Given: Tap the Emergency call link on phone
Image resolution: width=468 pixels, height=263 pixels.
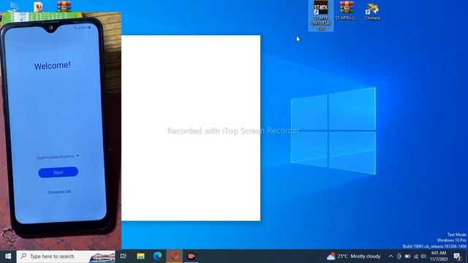Looking at the screenshot, I should [x=59, y=191].
